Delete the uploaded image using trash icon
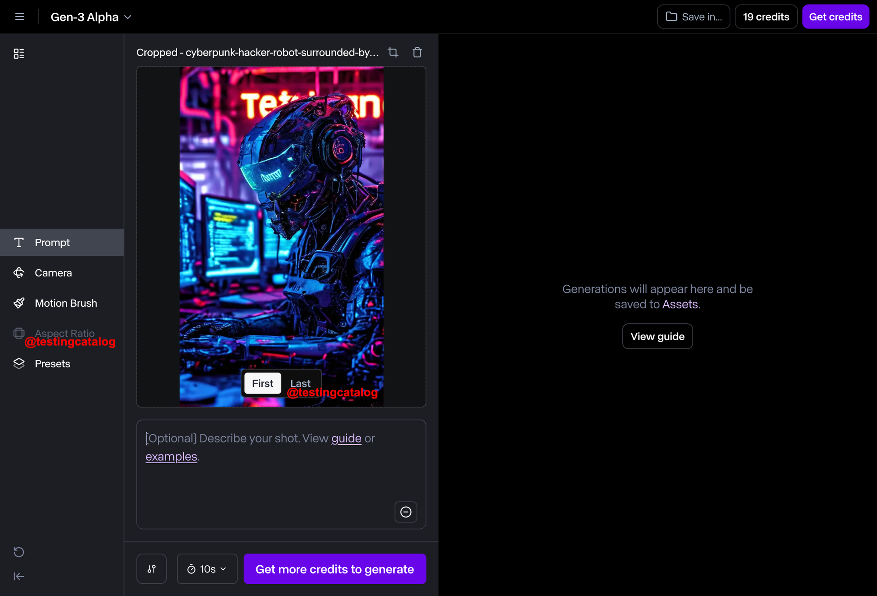 pos(417,53)
